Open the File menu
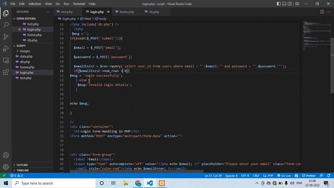 [x=13, y=4]
